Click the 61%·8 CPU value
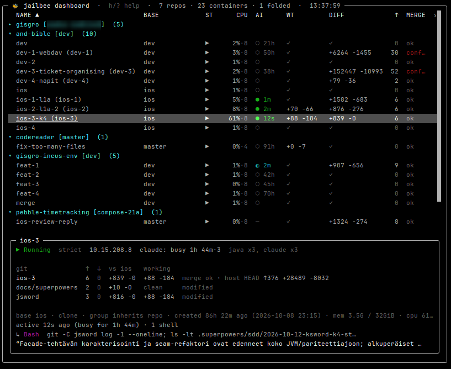 [238, 118]
